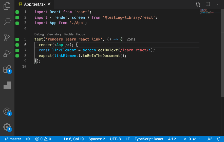Click the Accounts icon in activity bar
Image resolution: width=224 pixels, height=142 pixels.
(x=7, y=111)
